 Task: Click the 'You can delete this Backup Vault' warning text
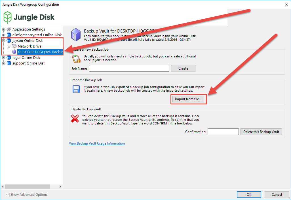(x=141, y=120)
